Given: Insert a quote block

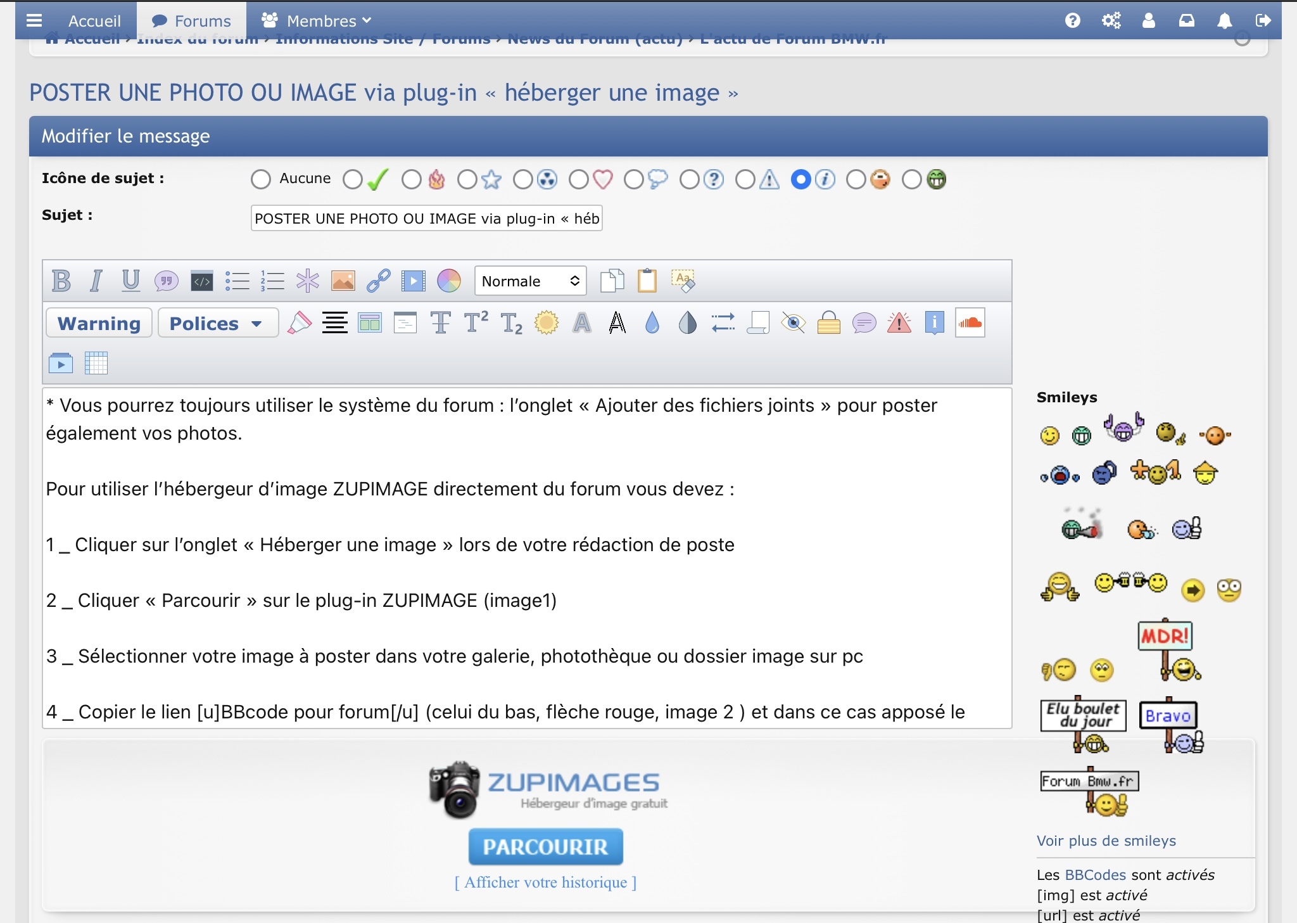Looking at the screenshot, I should 166,281.
